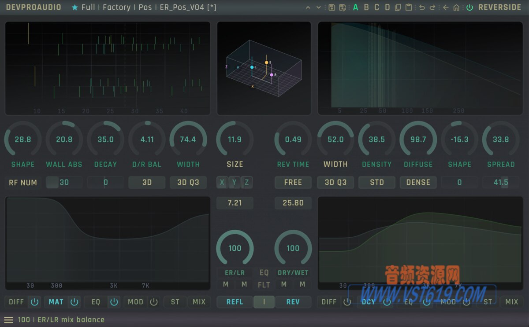
Task: Open 3D Q3 dropdown beside FREE
Action: (335, 182)
